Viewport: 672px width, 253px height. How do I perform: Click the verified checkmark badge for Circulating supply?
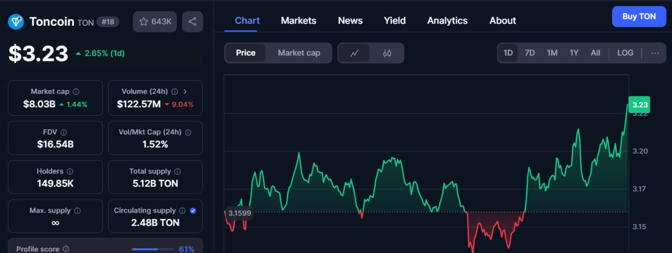point(193,211)
